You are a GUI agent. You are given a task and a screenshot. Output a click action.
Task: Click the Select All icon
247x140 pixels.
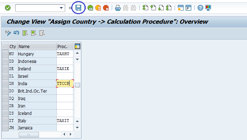25,33
